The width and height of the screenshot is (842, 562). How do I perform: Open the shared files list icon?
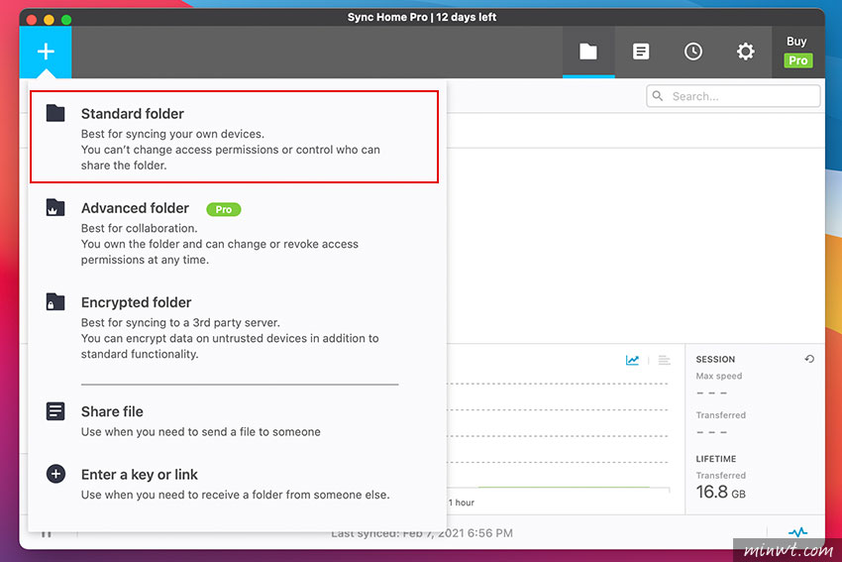point(641,52)
